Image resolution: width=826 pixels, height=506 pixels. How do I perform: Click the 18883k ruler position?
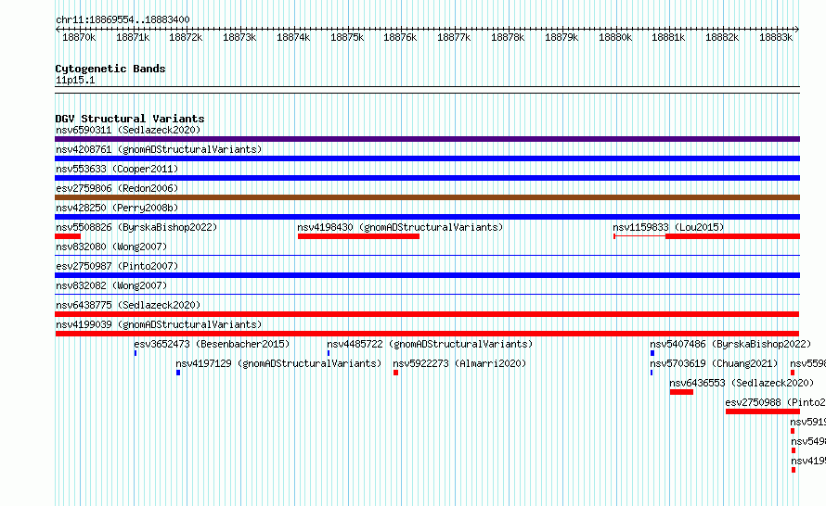coord(776,37)
